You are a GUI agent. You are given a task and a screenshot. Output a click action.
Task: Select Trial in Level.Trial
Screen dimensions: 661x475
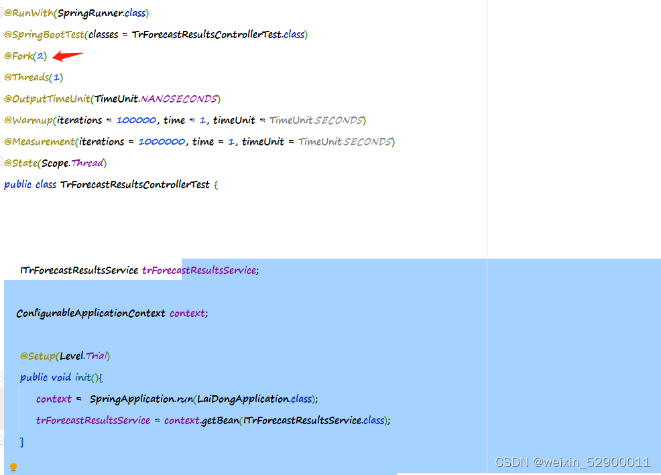pos(97,356)
